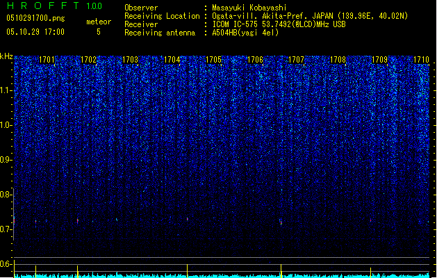Click the kHz axis unit label
437x278 pixels.
tap(6, 56)
